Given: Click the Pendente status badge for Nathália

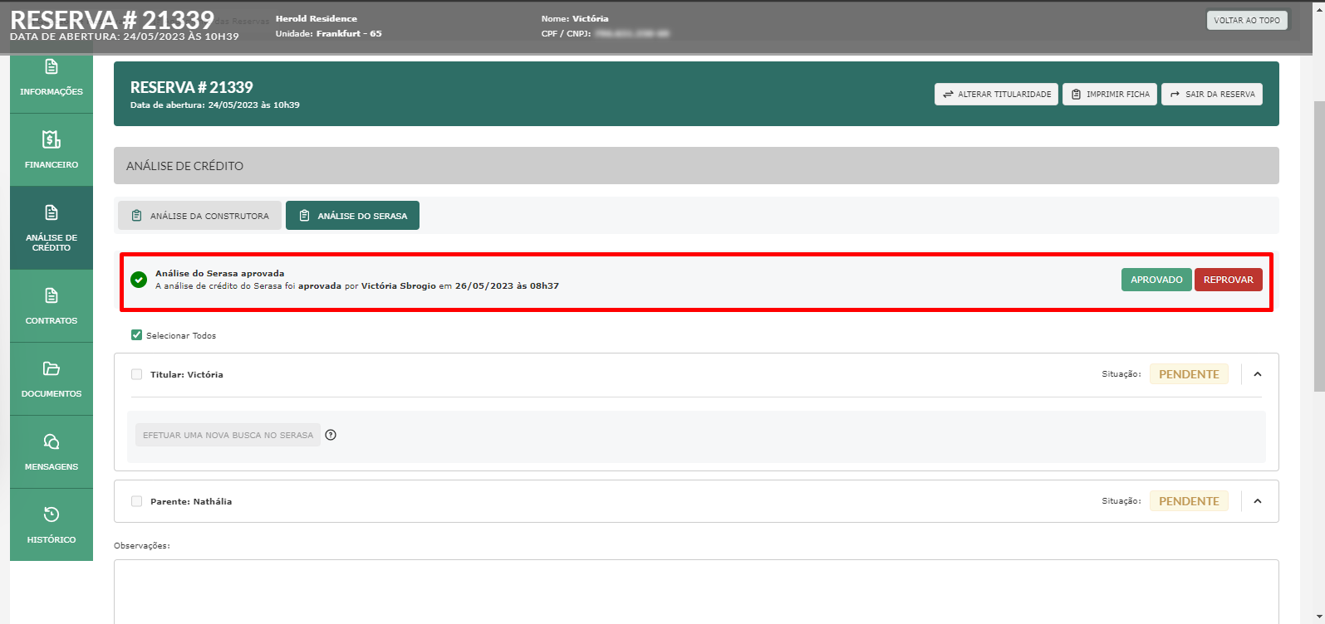Looking at the screenshot, I should (1189, 501).
